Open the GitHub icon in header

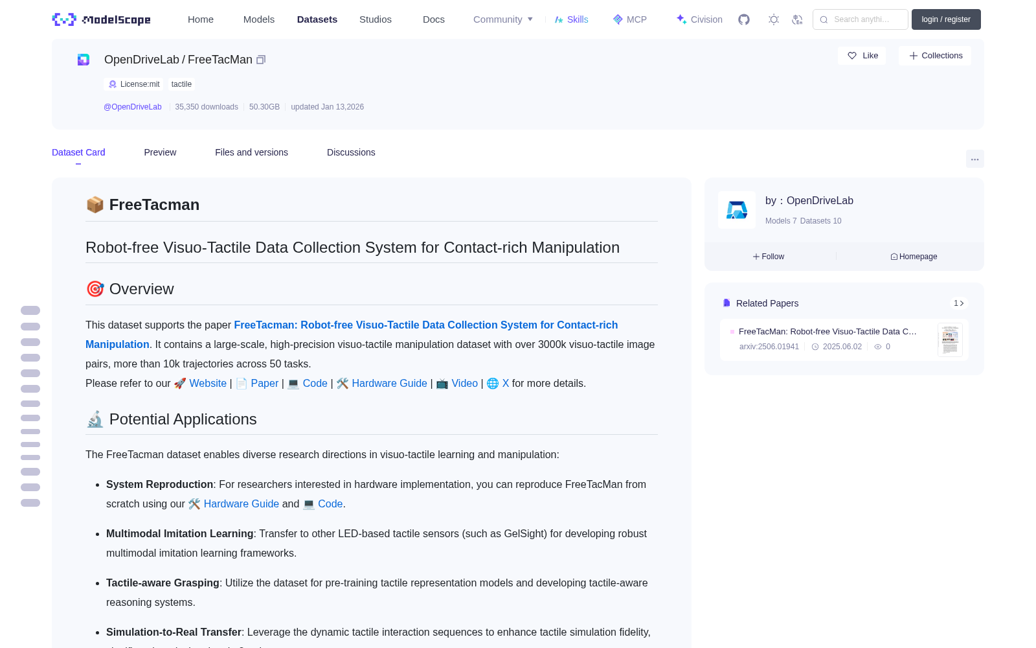[744, 19]
